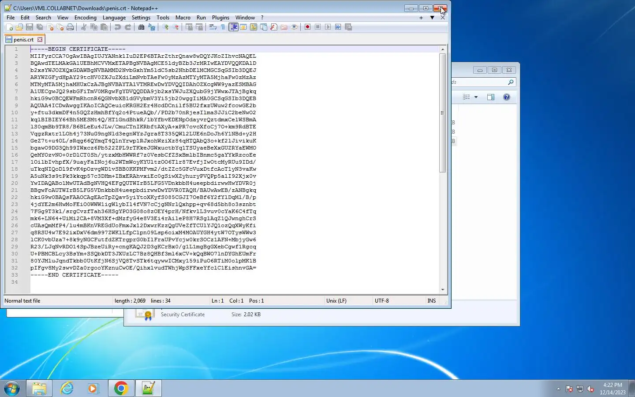Viewport: 635px width, 397px height.
Task: Open the Edit menu
Action: tap(25, 18)
